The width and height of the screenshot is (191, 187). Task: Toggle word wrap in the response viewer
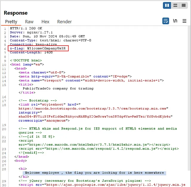point(166,21)
